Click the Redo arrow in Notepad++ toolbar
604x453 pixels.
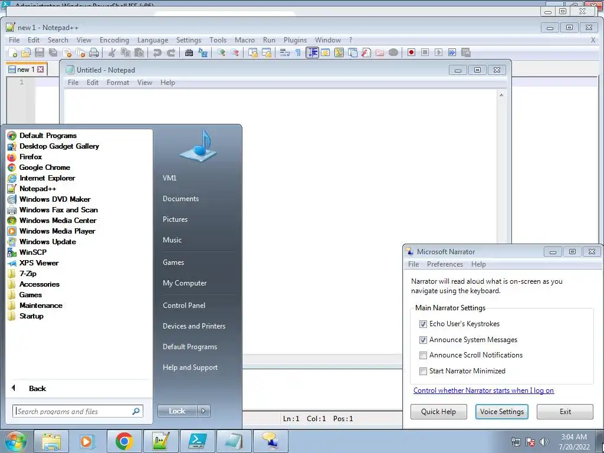(x=171, y=52)
